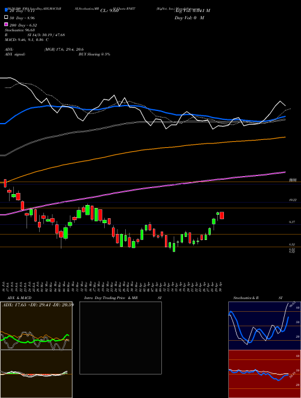
Task: Click the white 50 Day legend swatch
Action: coord(6,17)
